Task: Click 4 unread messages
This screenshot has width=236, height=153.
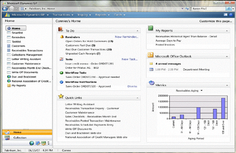Action: click(168, 64)
